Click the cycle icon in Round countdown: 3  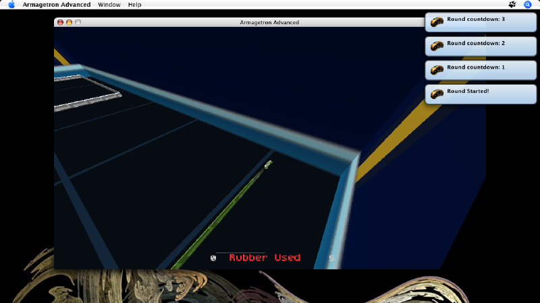(x=437, y=22)
